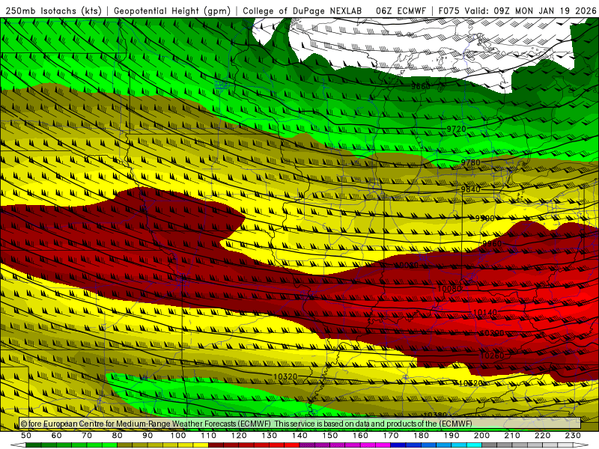Click the 140 kt color bar label

pyautogui.click(x=299, y=436)
